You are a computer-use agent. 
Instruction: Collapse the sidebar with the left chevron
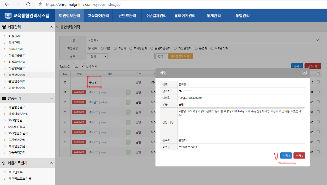(57, 27)
